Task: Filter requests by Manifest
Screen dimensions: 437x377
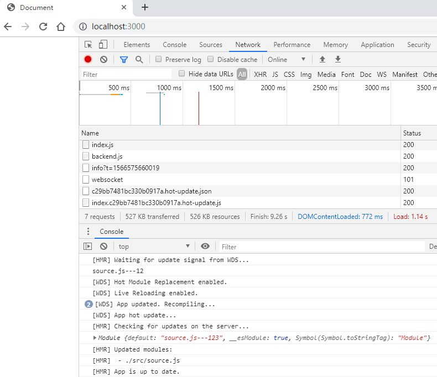Action: coord(405,75)
